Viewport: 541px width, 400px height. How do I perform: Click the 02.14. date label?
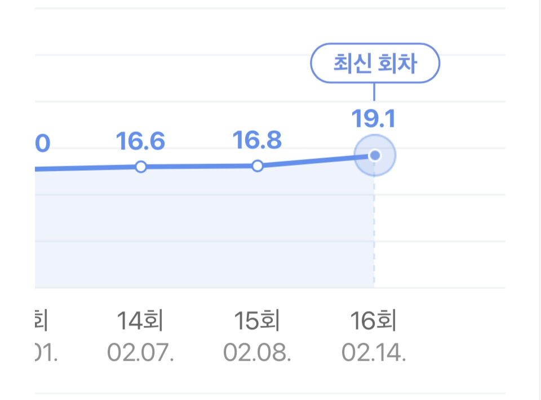[x=374, y=353]
